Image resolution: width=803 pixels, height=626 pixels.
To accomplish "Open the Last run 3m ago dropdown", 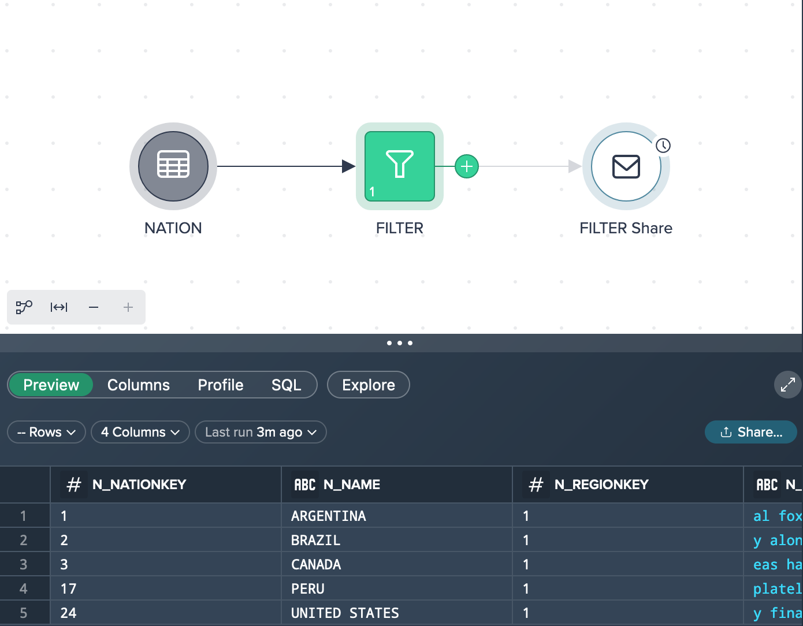I will 261,432.
